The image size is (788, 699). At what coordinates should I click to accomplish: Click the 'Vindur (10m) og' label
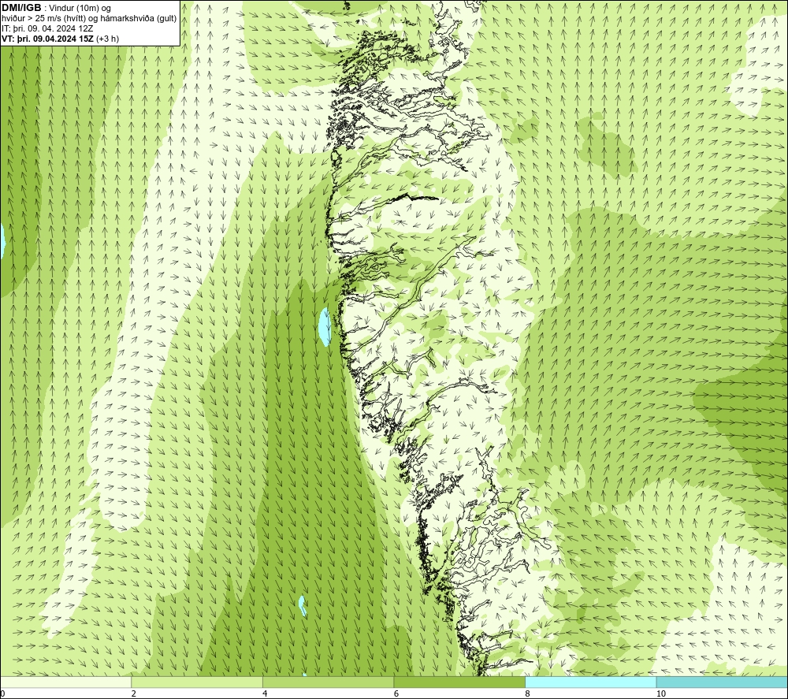click(80, 9)
